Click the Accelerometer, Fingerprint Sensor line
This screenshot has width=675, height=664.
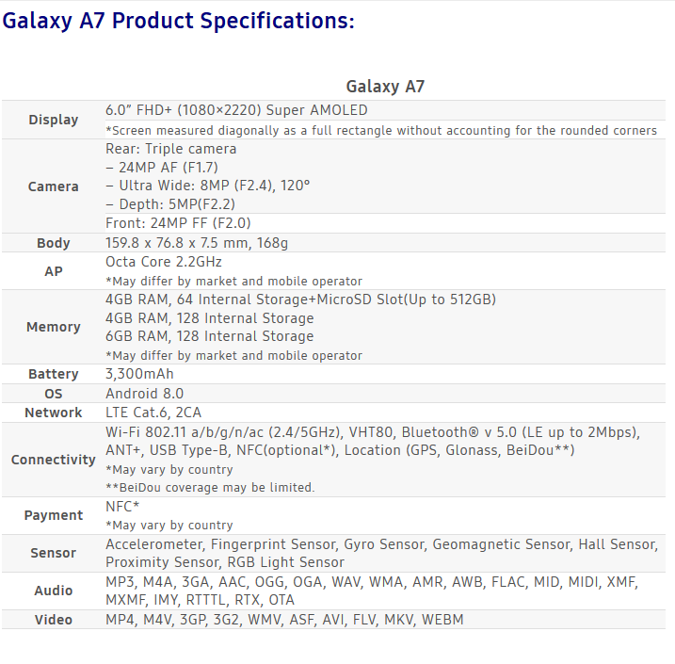382,544
